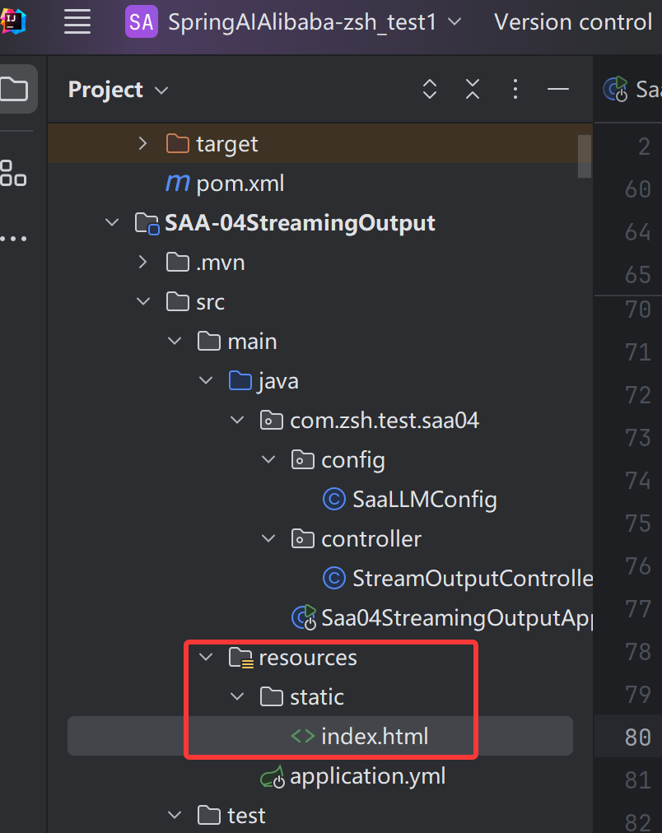Collapse the controller package chevron
Screen dimensions: 662x833
click(268, 538)
